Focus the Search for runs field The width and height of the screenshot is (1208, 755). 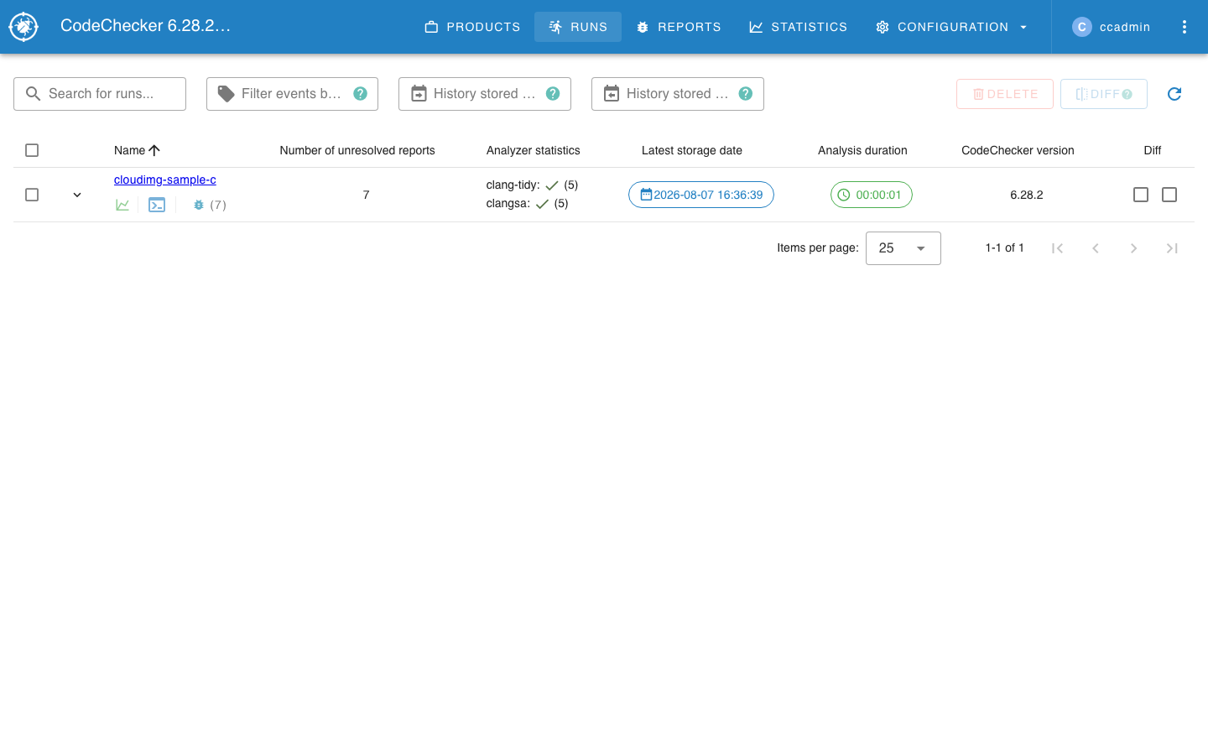(x=100, y=94)
